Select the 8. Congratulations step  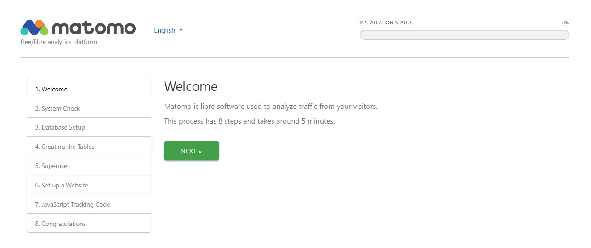pos(89,223)
